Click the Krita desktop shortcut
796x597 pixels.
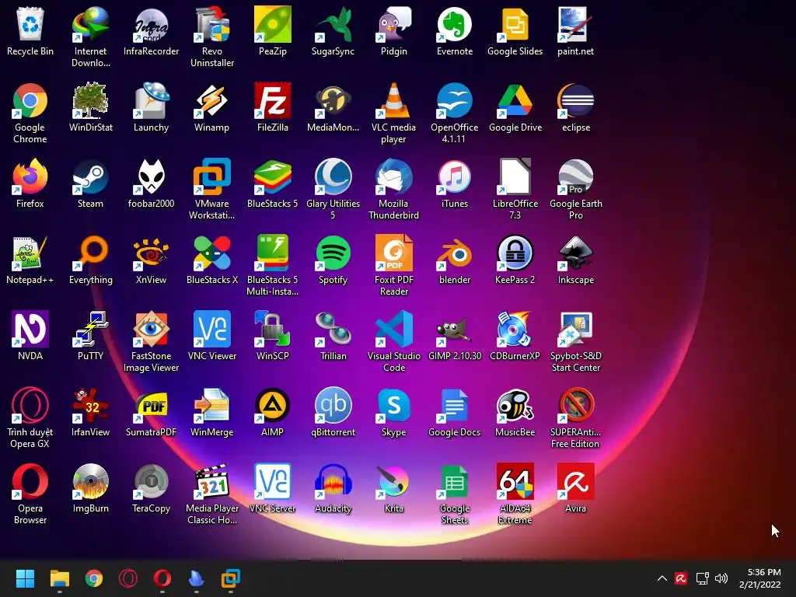tap(394, 481)
